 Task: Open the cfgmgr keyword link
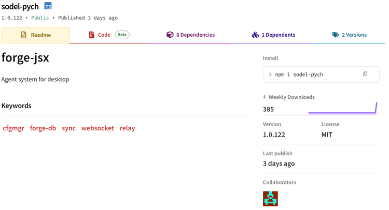[x=13, y=128]
